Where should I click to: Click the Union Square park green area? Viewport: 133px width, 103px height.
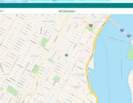tap(36, 69)
